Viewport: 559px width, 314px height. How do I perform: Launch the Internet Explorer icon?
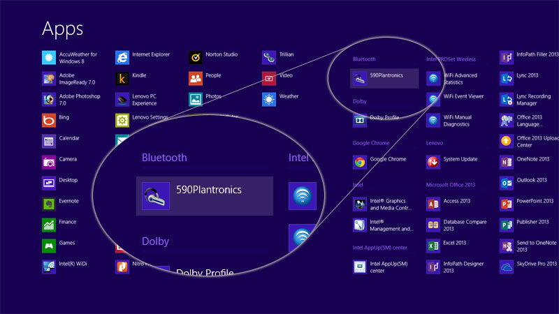pos(122,58)
